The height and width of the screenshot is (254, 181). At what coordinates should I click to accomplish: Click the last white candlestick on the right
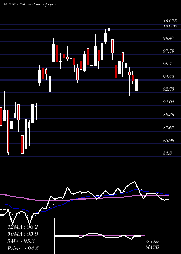click(x=136, y=85)
